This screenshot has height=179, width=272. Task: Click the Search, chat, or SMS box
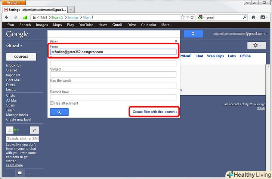click(22, 139)
